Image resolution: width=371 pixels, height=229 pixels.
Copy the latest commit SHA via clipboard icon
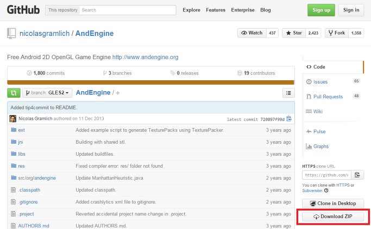point(288,119)
